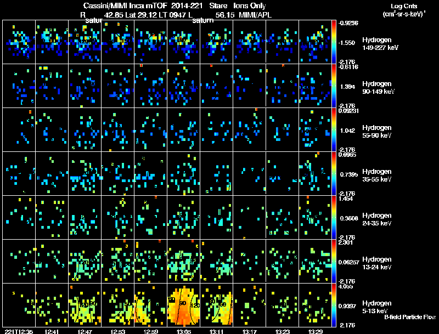Viewport: 439px width, 334px height.
Task: Open the 149-227 keV image panel at 12:35
Action: tap(19, 42)
